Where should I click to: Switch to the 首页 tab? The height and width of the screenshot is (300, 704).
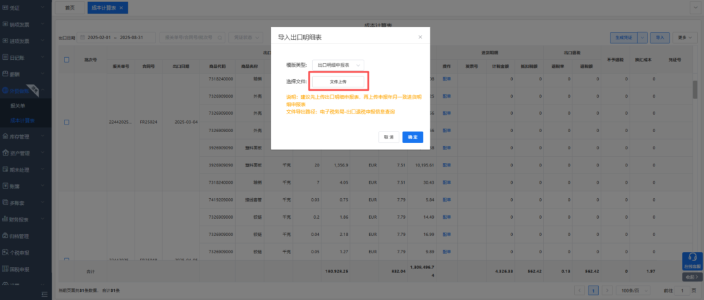click(69, 8)
